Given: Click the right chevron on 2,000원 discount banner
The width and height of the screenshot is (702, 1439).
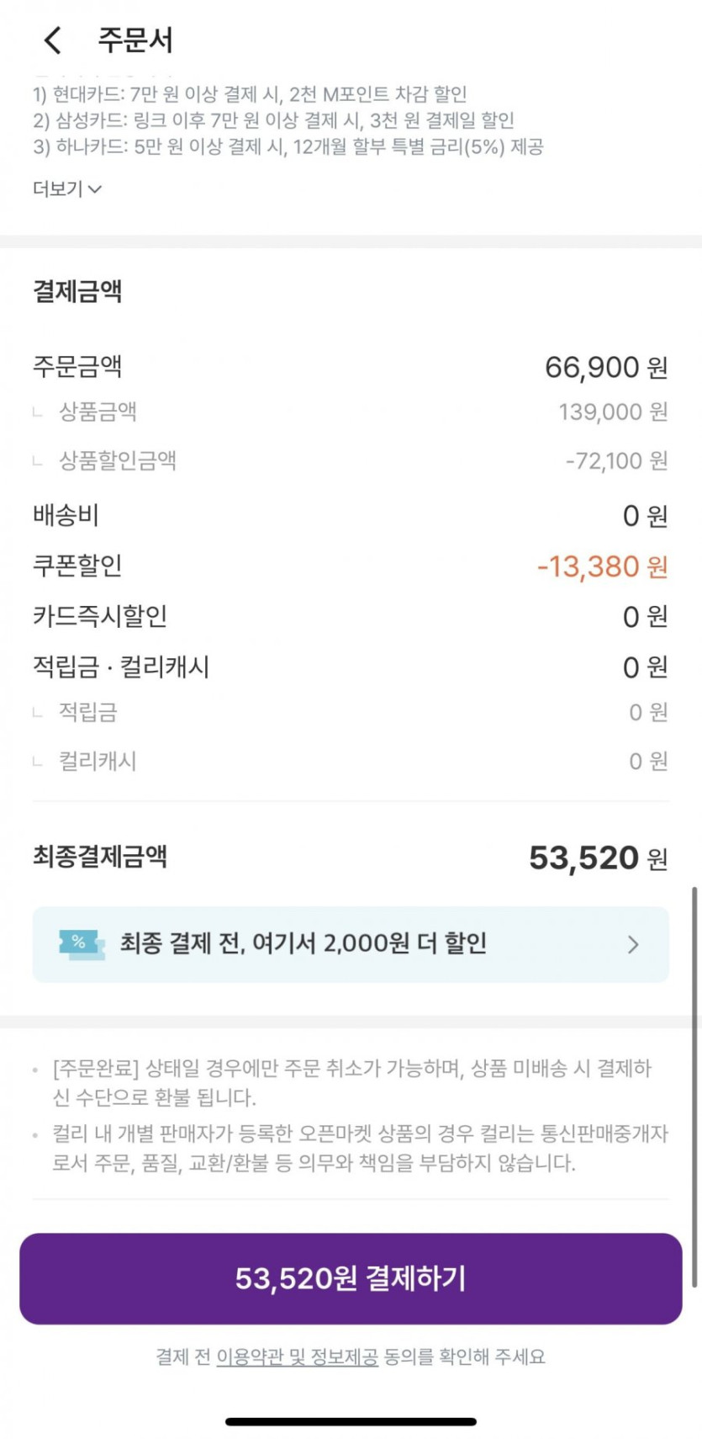Looking at the screenshot, I should click(x=633, y=944).
